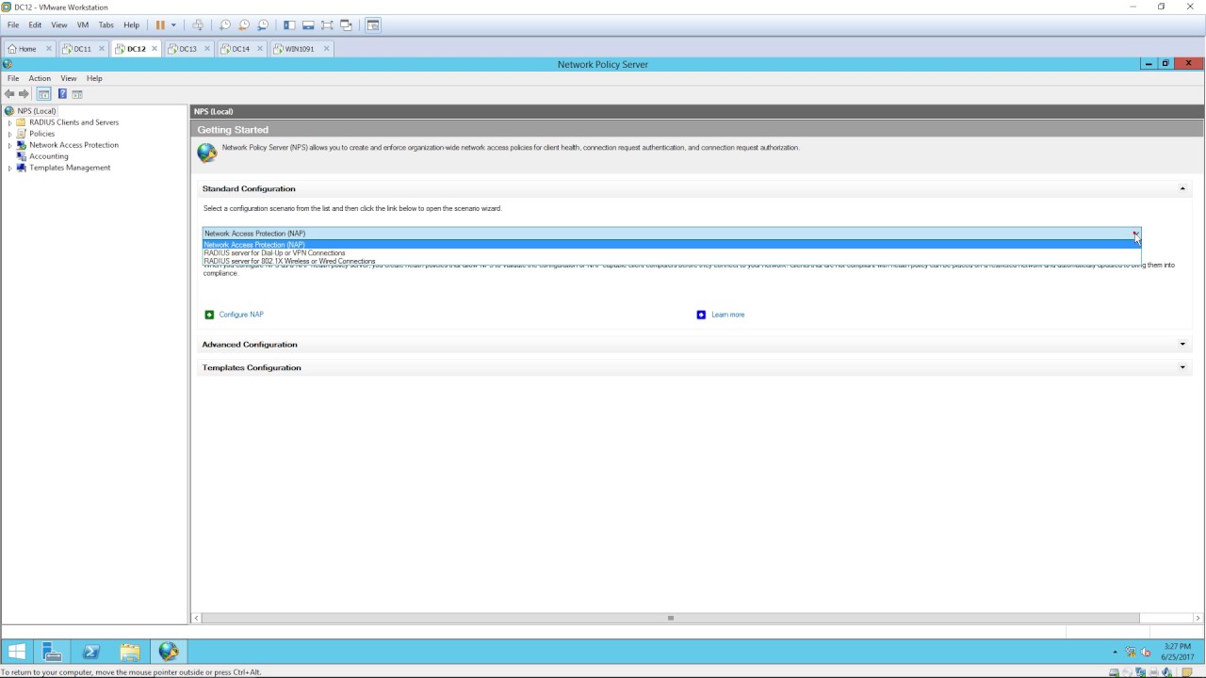Viewport: 1206px width, 678px height.
Task: Click the Learn more link
Action: click(x=727, y=315)
